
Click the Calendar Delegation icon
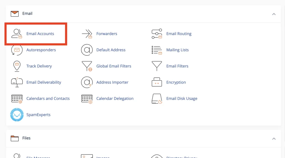click(x=87, y=99)
